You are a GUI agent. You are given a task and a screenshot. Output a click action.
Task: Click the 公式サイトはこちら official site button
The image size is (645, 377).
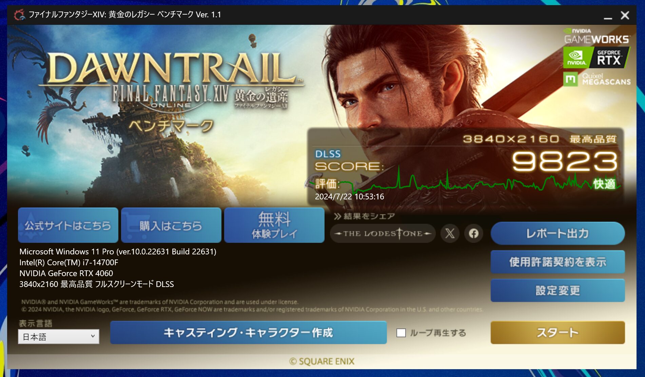68,225
